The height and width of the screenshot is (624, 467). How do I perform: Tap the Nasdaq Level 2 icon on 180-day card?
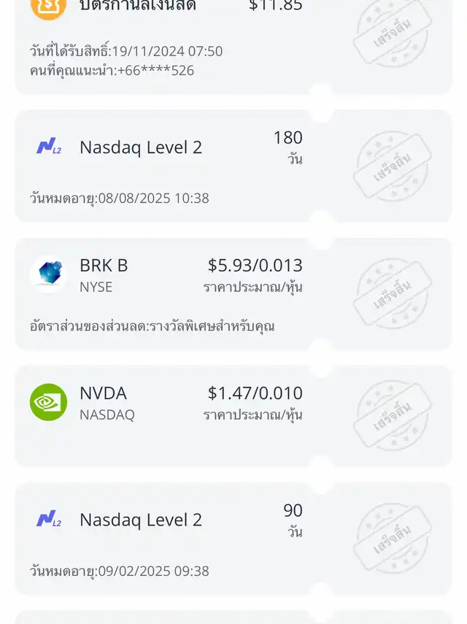tap(48, 147)
